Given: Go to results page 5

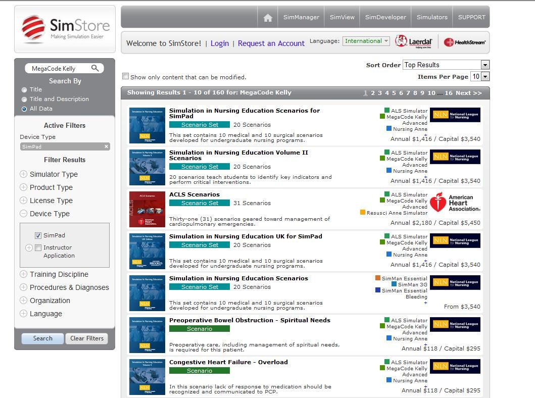Looking at the screenshot, I should (x=394, y=93).
